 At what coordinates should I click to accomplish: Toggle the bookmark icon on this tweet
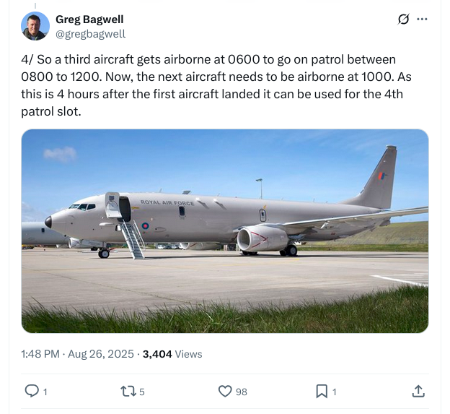click(321, 391)
